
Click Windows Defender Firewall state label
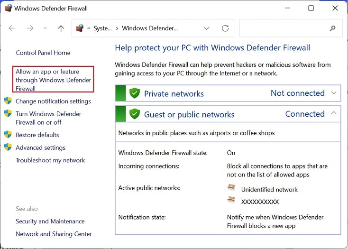click(x=163, y=153)
